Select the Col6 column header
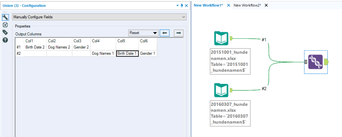 pyautogui.click(x=148, y=41)
